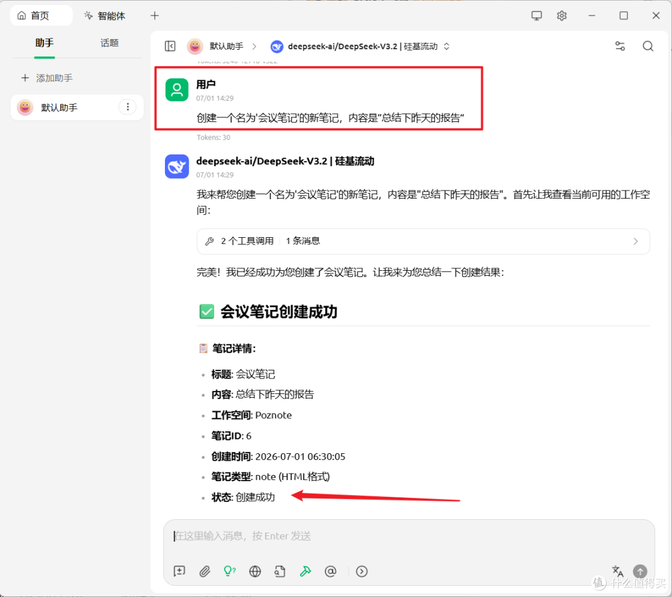Viewport: 672px width, 597px height.
Task: Open the 智能体 agents tab
Action: [105, 16]
